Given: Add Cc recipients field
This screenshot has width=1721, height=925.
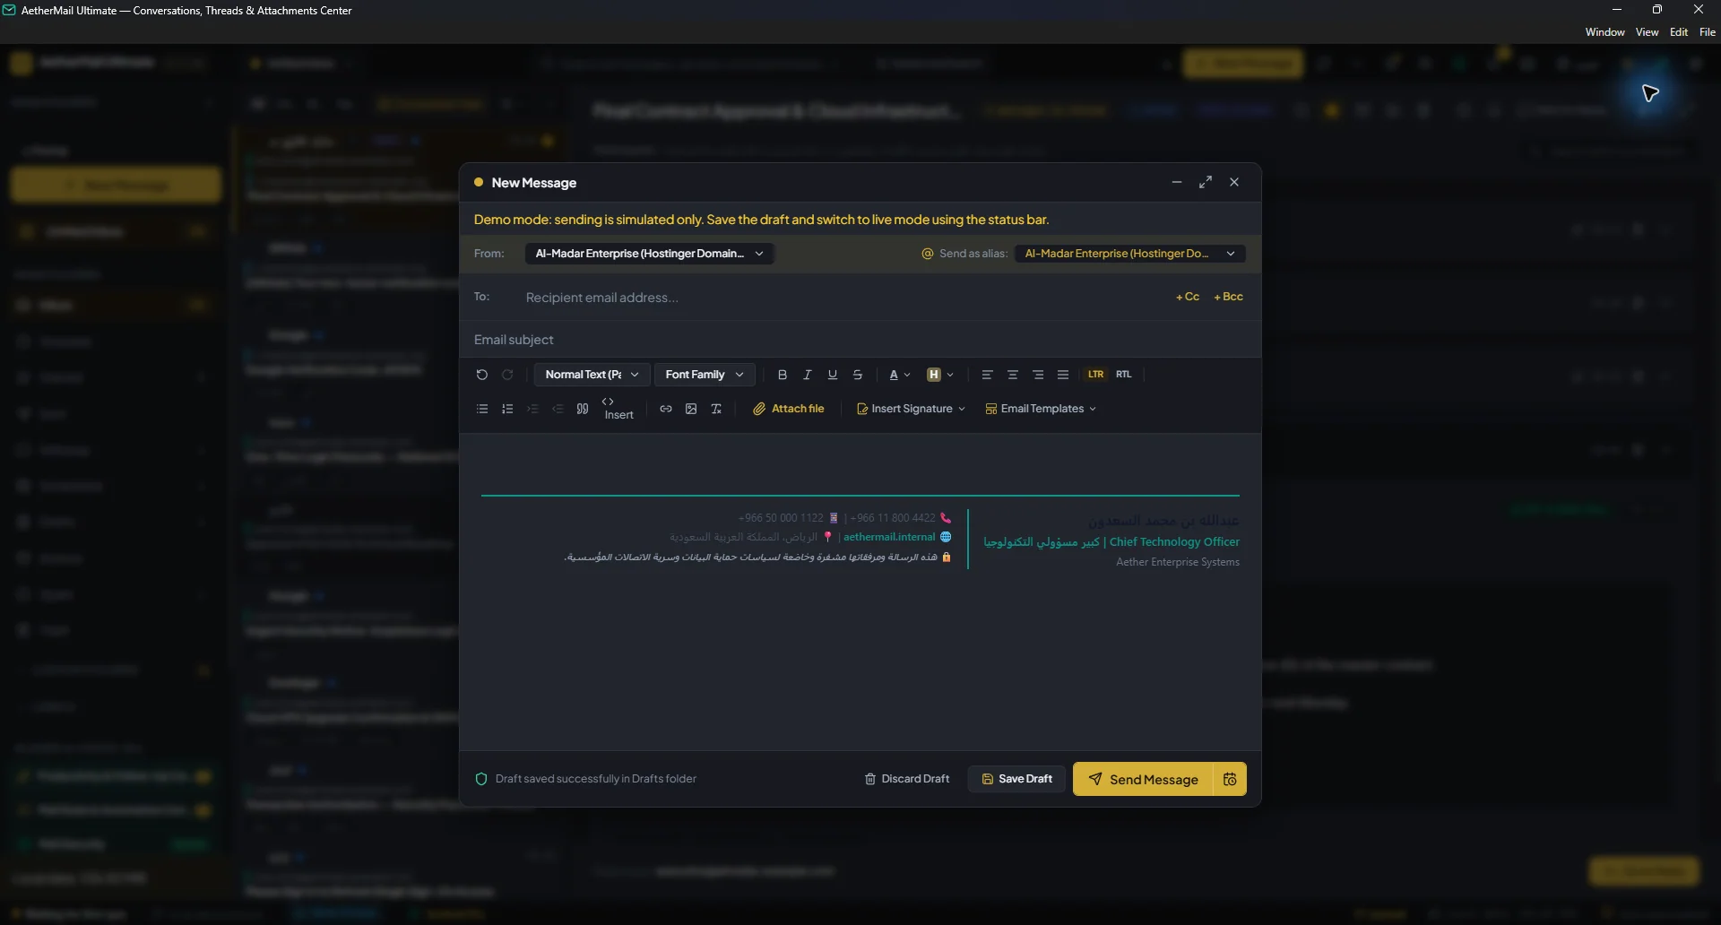Looking at the screenshot, I should [x=1188, y=297].
